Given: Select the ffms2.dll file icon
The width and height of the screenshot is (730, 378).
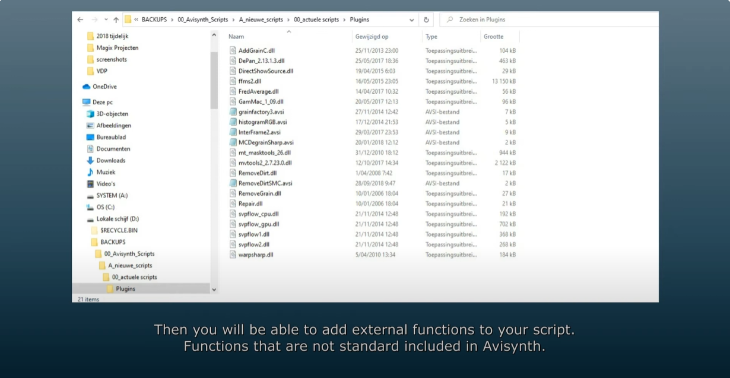Looking at the screenshot, I should (x=233, y=81).
